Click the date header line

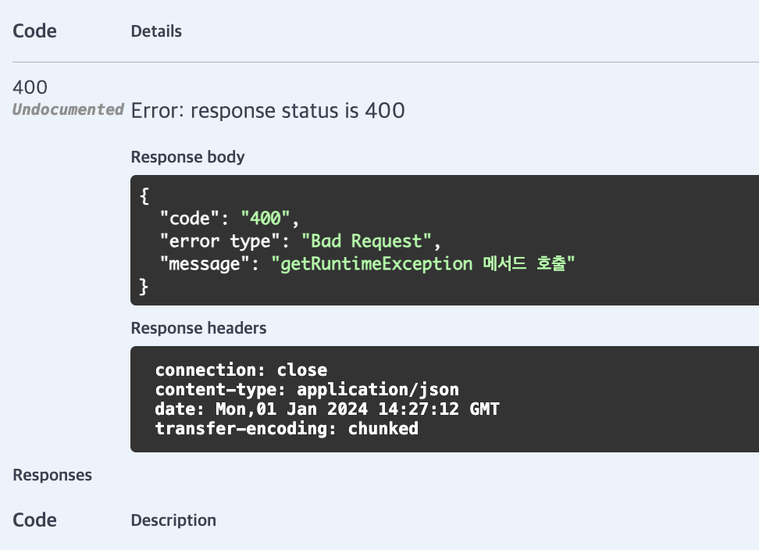click(327, 409)
